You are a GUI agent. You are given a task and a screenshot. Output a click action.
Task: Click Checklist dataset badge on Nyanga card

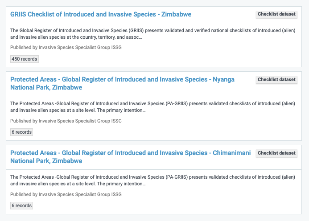point(276,80)
